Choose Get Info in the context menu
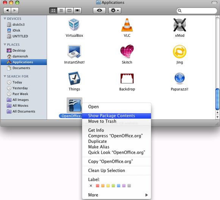This screenshot has width=220, height=200. click(116, 130)
